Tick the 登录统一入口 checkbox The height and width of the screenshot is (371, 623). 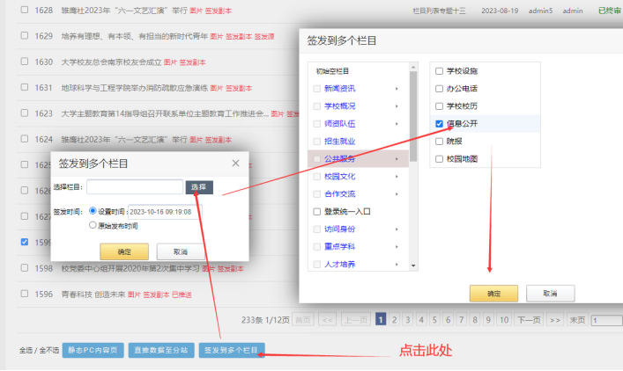click(317, 211)
